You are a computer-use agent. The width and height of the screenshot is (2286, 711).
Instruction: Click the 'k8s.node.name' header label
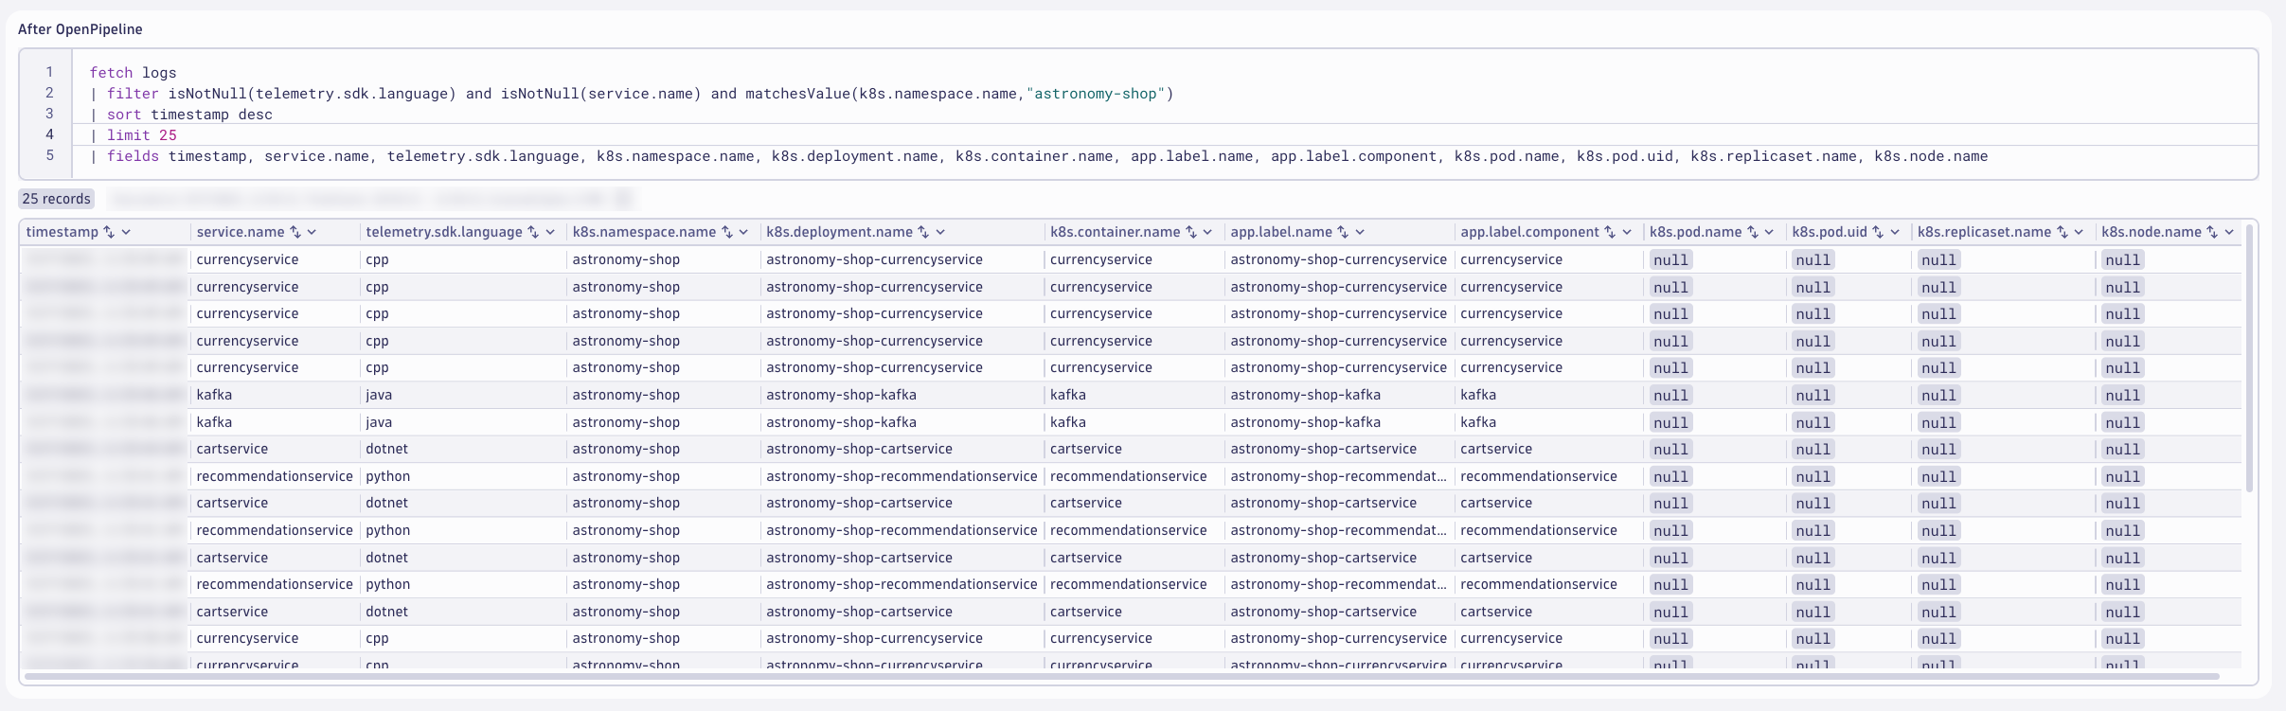2152,232
